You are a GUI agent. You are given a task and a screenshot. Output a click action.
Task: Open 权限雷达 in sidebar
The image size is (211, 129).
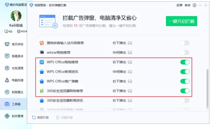coord(14,92)
